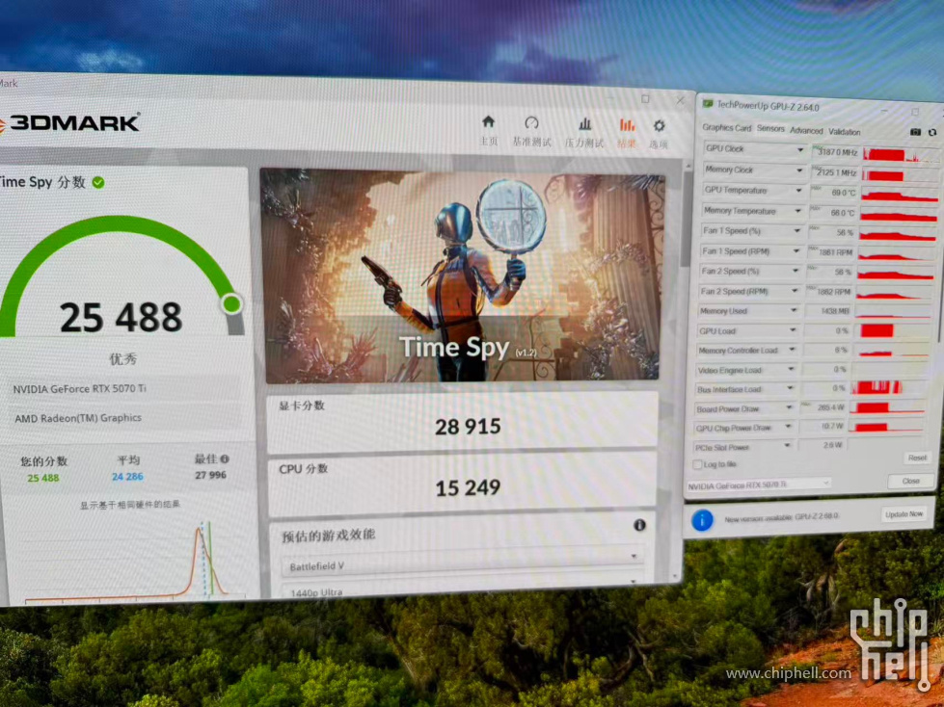Switch to the Graphics Card tab
Screen dimensions: 944x707
tap(727, 127)
